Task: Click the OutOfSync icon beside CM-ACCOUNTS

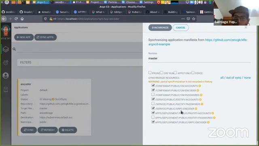Action: click(200, 86)
